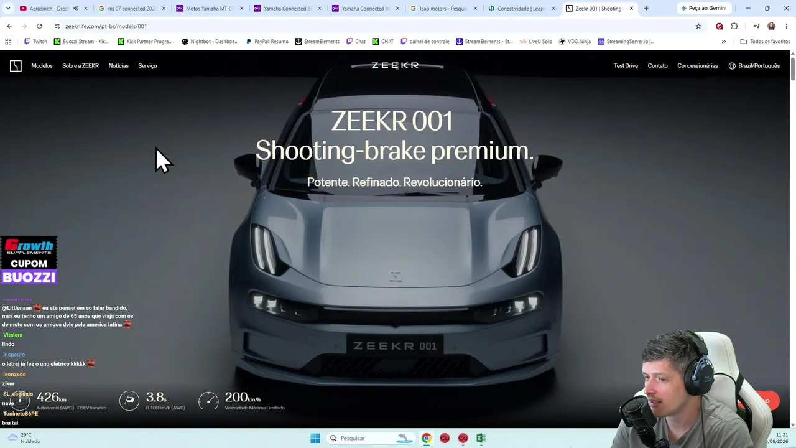Screen dimensions: 796x448
Task: Open the Windows Start menu
Action: (x=315, y=438)
